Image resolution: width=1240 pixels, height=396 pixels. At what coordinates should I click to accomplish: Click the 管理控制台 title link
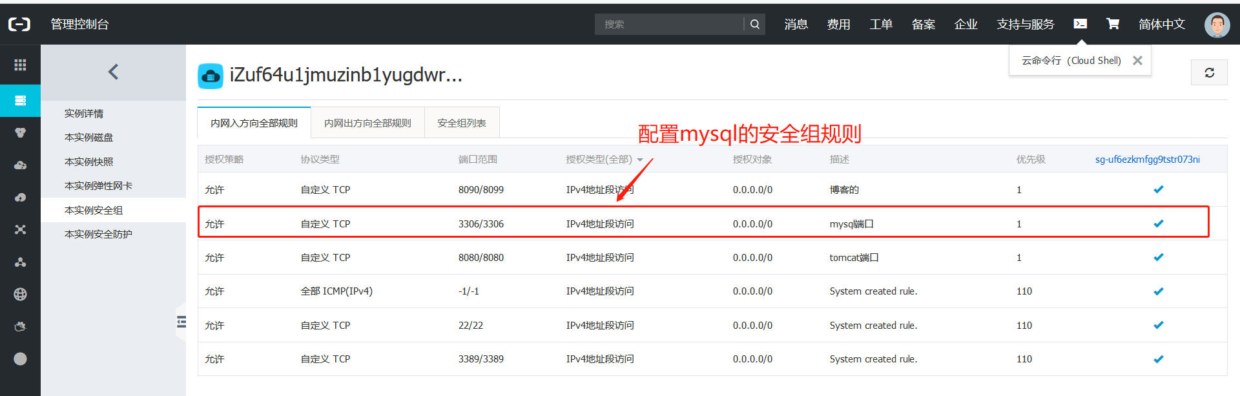pyautogui.click(x=80, y=24)
